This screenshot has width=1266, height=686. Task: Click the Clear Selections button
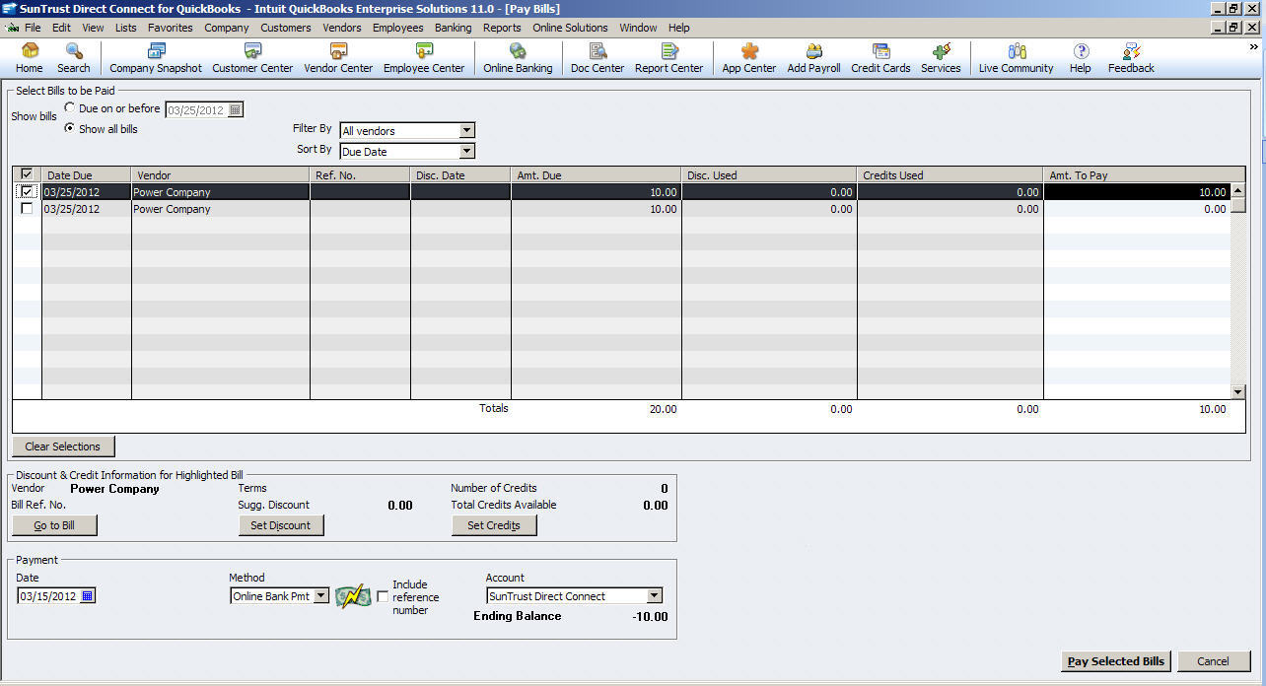63,446
